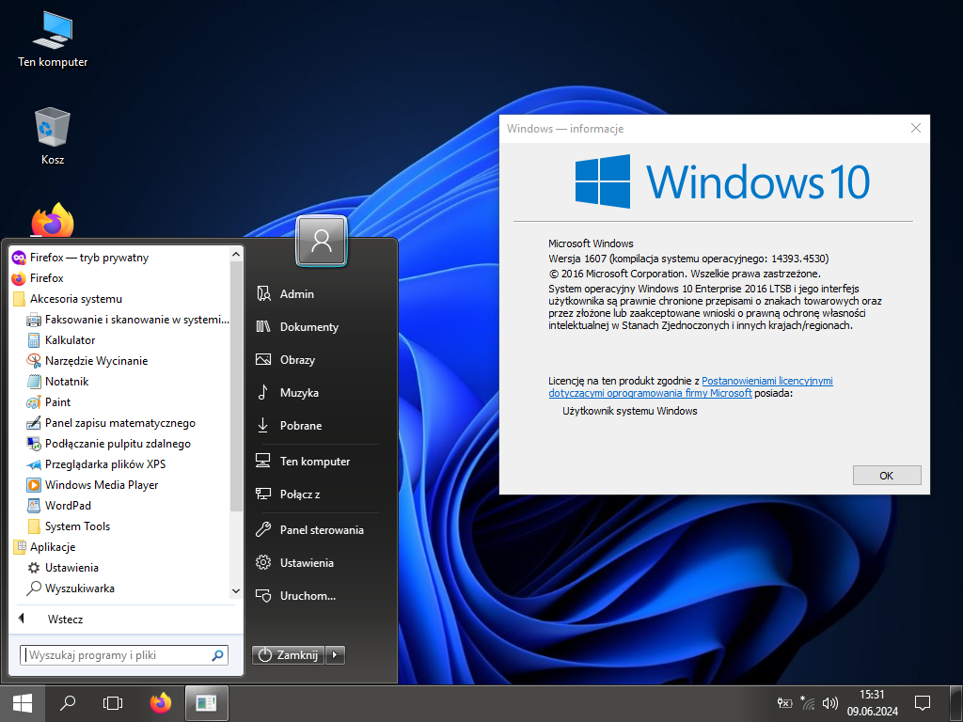Viewport: 963px width, 722px height.
Task: Open Task View from the taskbar
Action: coord(113,702)
